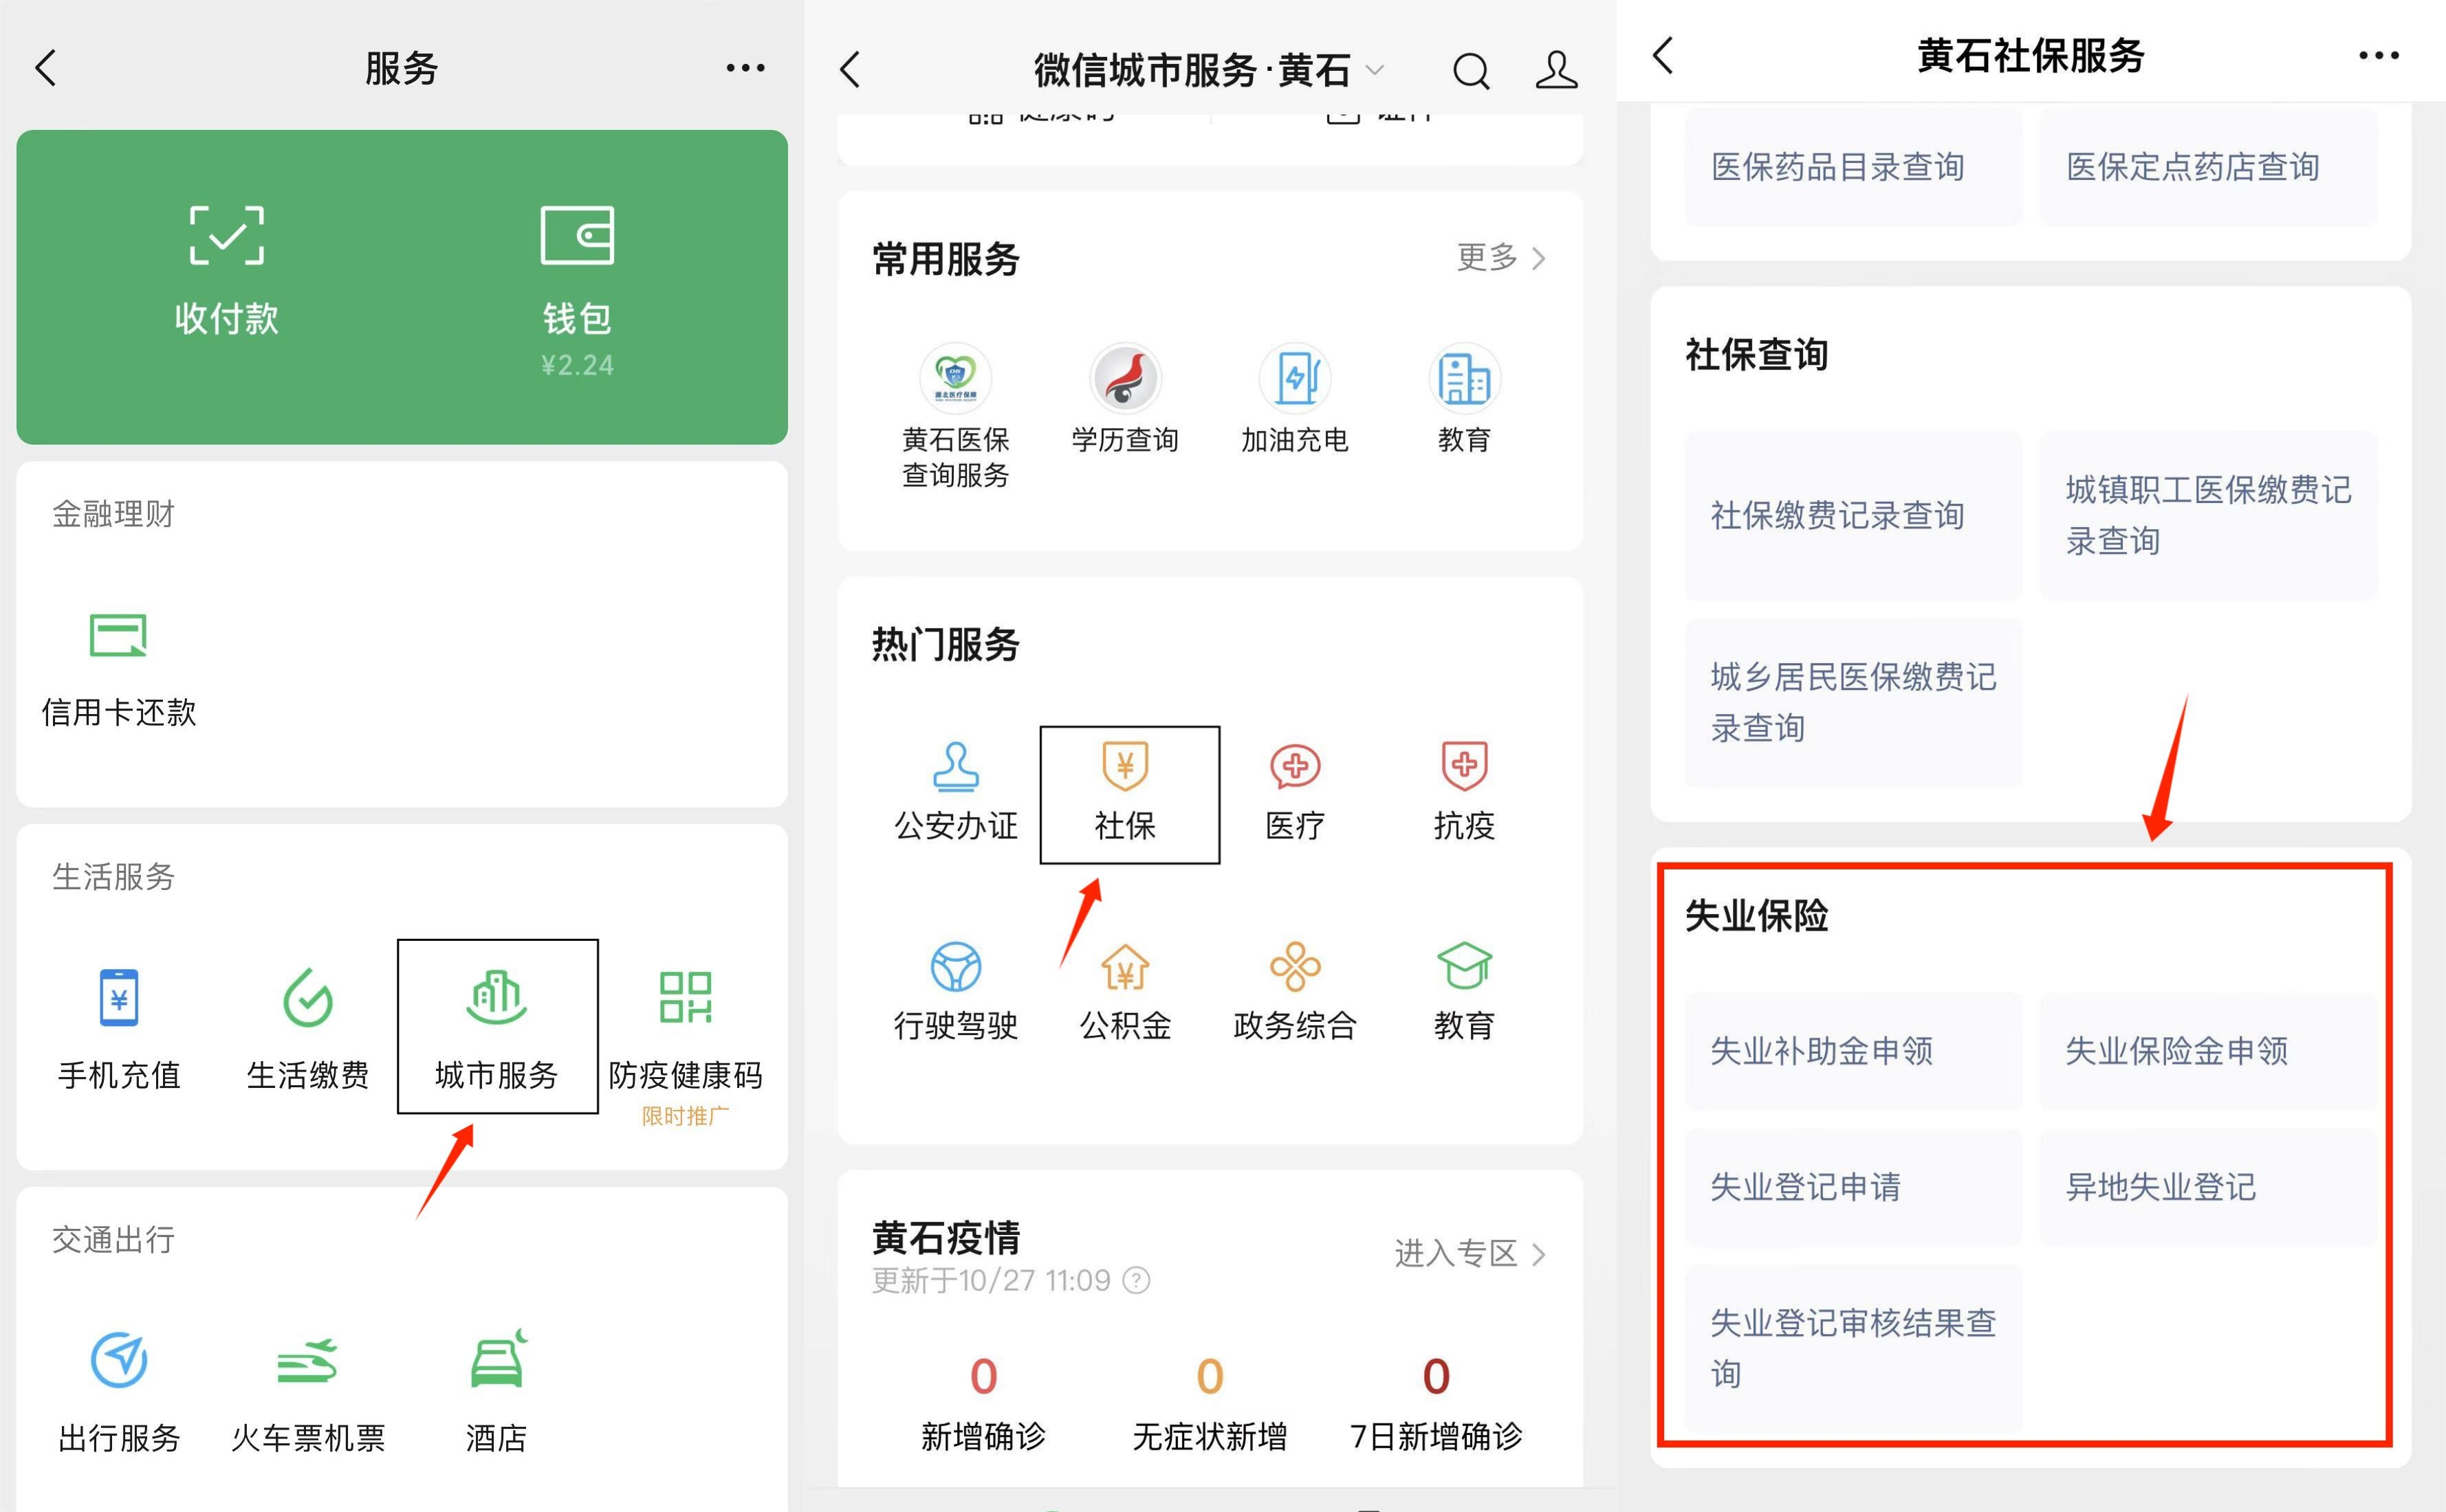Viewport: 2446px width, 1512px height.
Task: Open 进入专区 for 黄石疫情
Action: [x=1469, y=1253]
